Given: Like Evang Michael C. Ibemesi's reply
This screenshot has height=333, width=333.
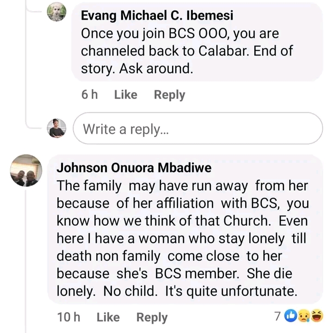Looking at the screenshot, I should [x=125, y=95].
